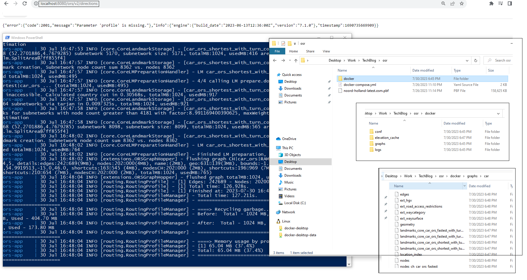Focus the localhost:8080 address field

pyautogui.click(x=69, y=4)
